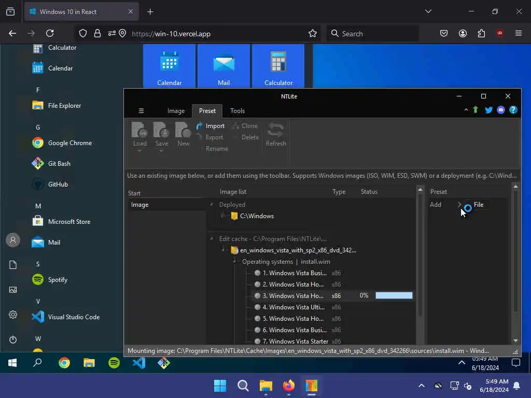
Task: Bookmark this page with the star icon
Action: [x=313, y=34]
